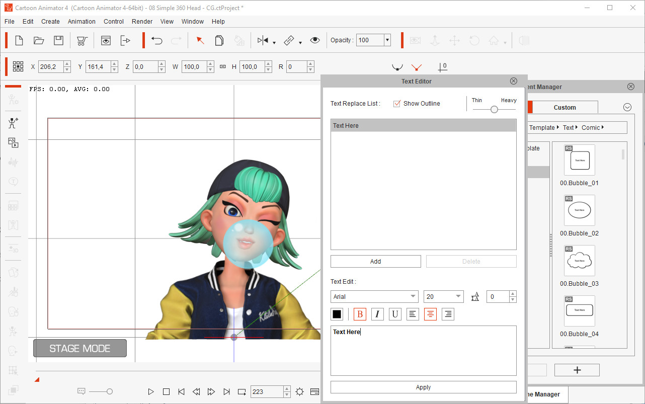This screenshot has width=645, height=404.
Task: Click the Play button in timeline
Action: click(x=151, y=391)
